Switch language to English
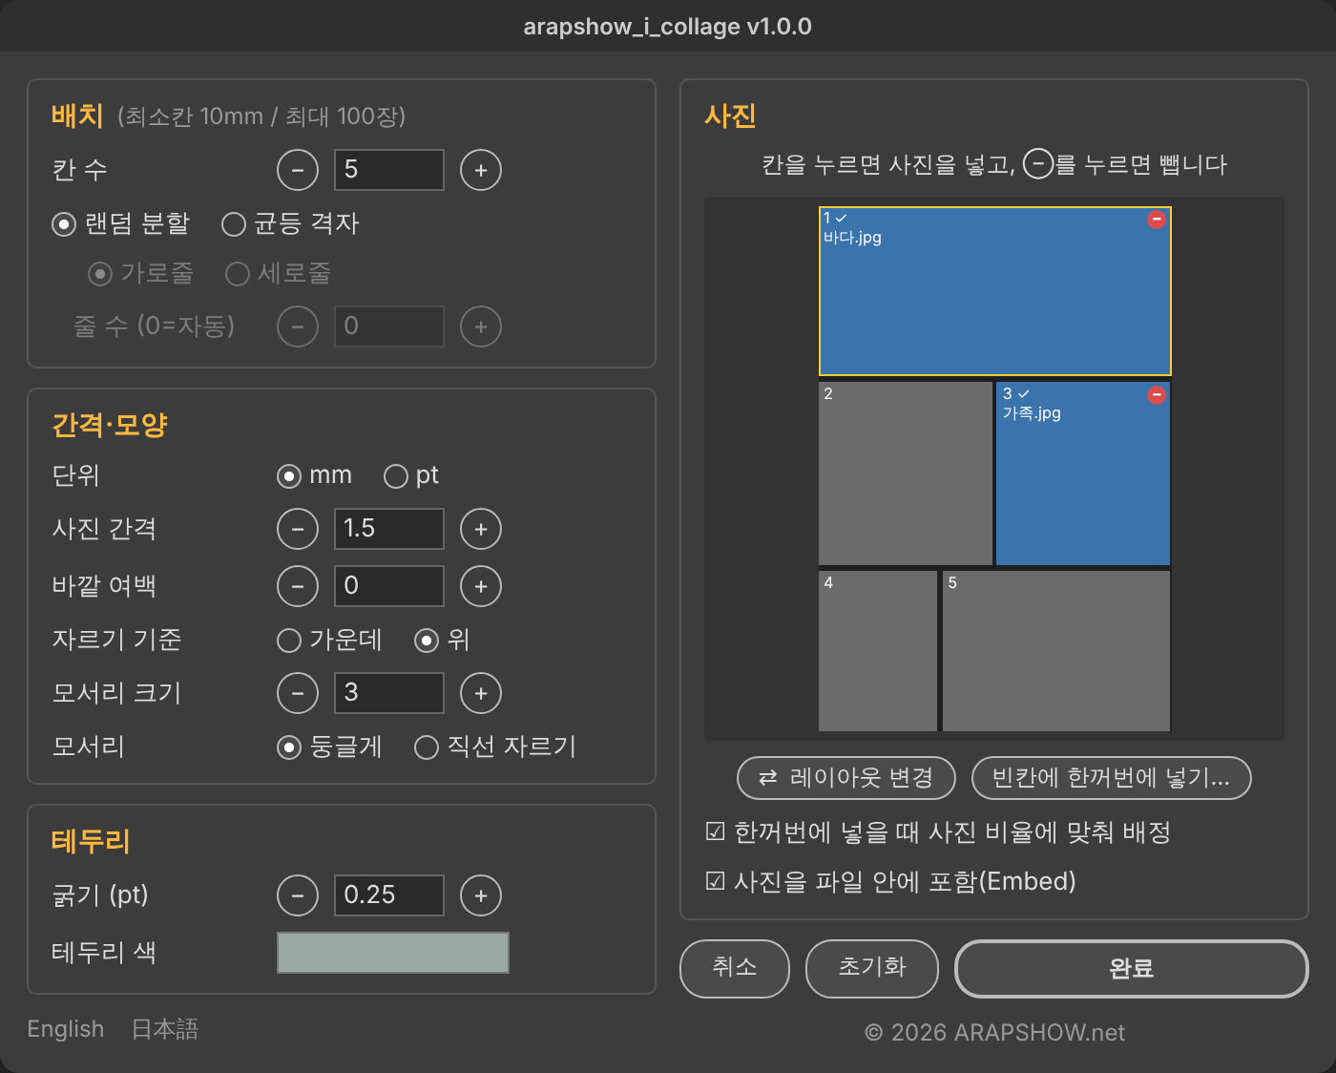Viewport: 1336px width, 1073px height. click(x=66, y=1029)
